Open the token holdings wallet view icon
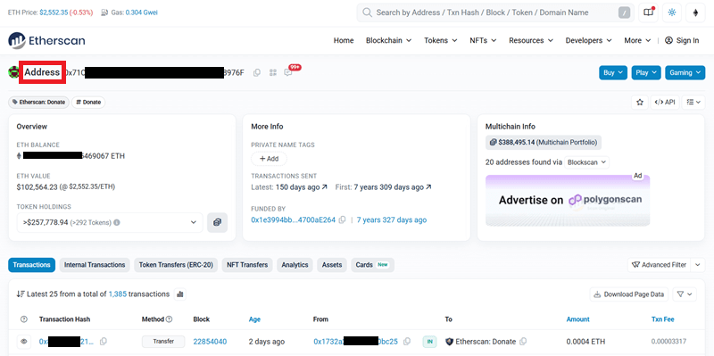 click(217, 223)
